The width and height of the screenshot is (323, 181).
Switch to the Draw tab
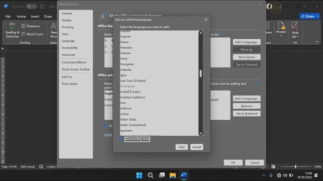pyautogui.click(x=48, y=17)
